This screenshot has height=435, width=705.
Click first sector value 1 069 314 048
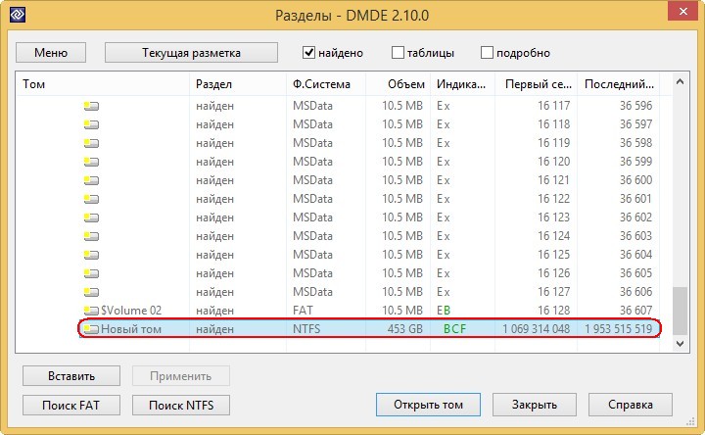[536, 329]
